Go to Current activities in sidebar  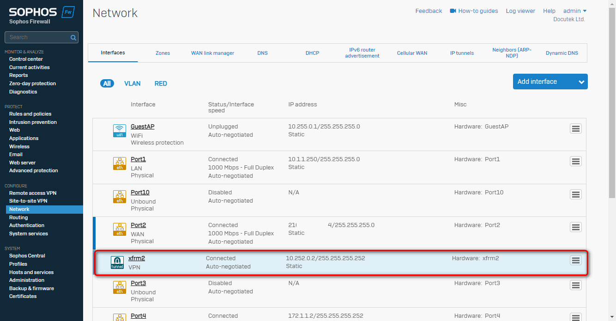[30, 67]
